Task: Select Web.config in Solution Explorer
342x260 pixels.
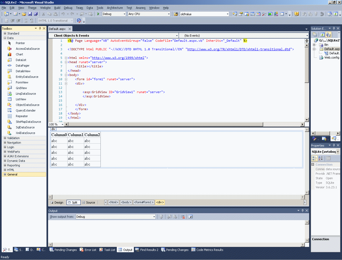Action: pos(332,58)
